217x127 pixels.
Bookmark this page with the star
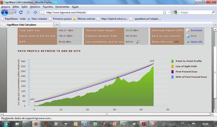[x=165, y=12]
